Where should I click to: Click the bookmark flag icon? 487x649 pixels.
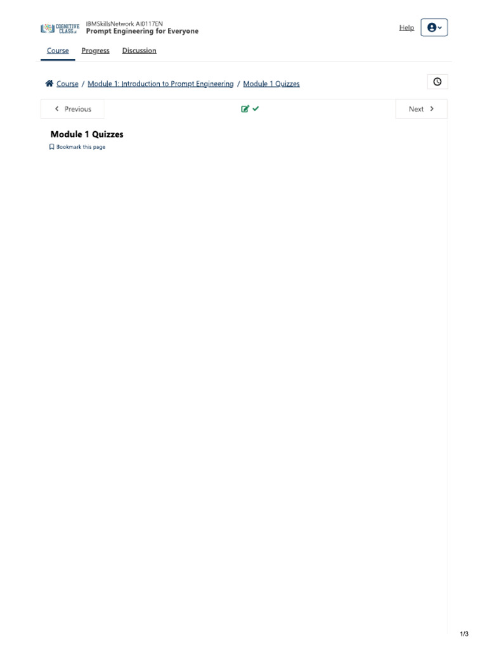pos(52,147)
